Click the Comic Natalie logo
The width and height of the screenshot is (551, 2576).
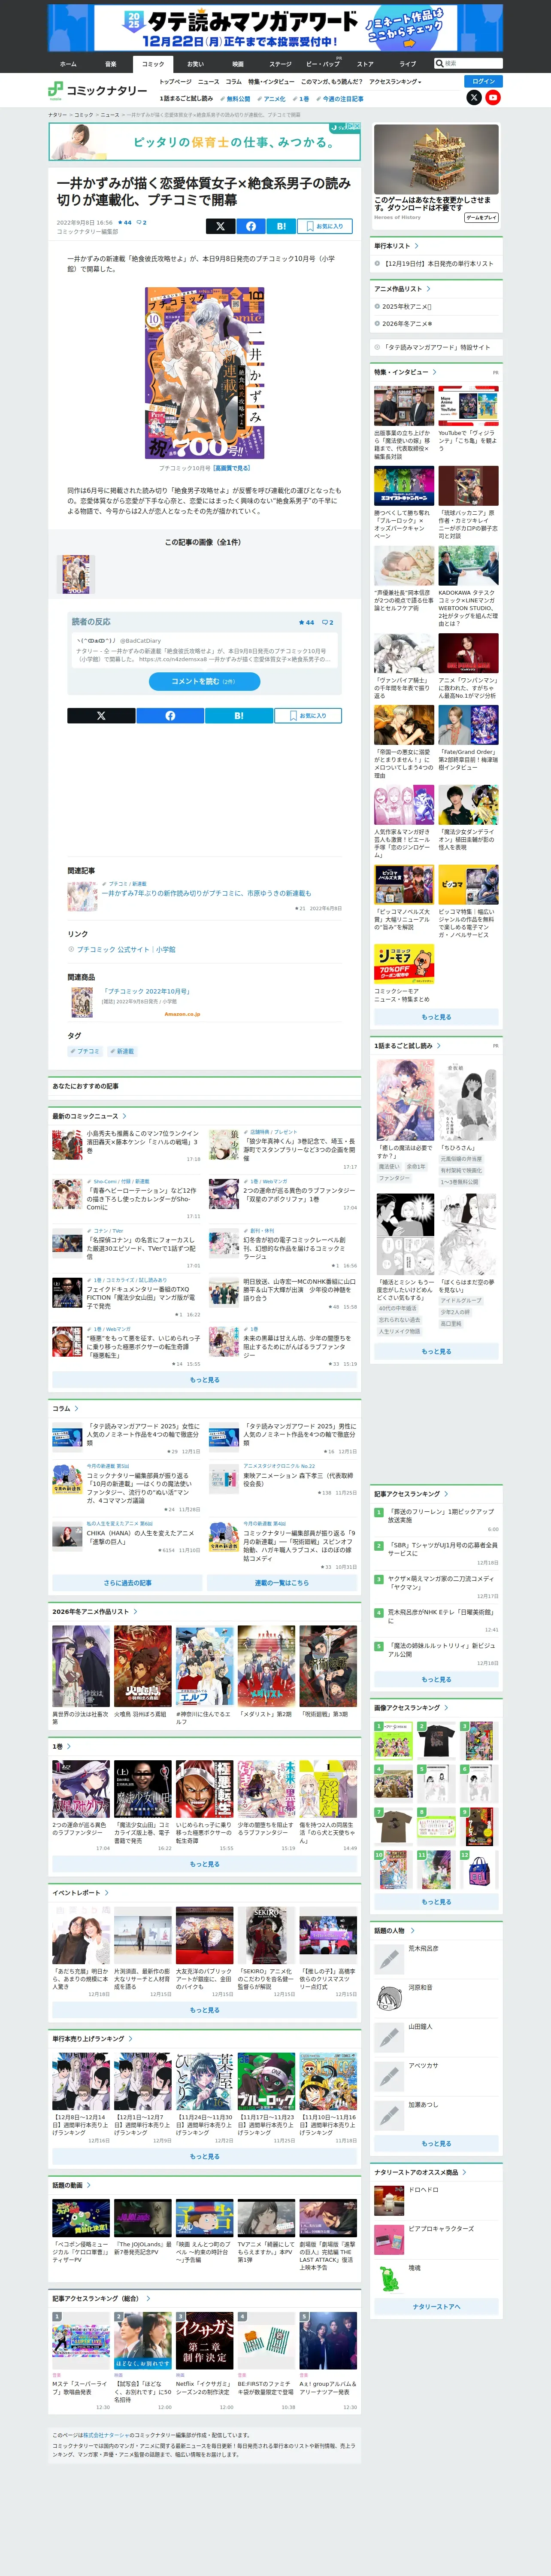(x=97, y=90)
